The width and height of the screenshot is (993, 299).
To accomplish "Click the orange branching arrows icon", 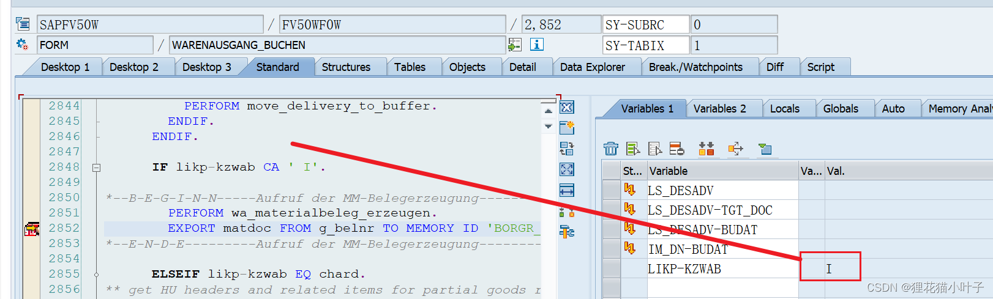I will pos(736,149).
